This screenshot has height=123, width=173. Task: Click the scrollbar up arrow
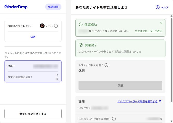click(x=171, y=16)
